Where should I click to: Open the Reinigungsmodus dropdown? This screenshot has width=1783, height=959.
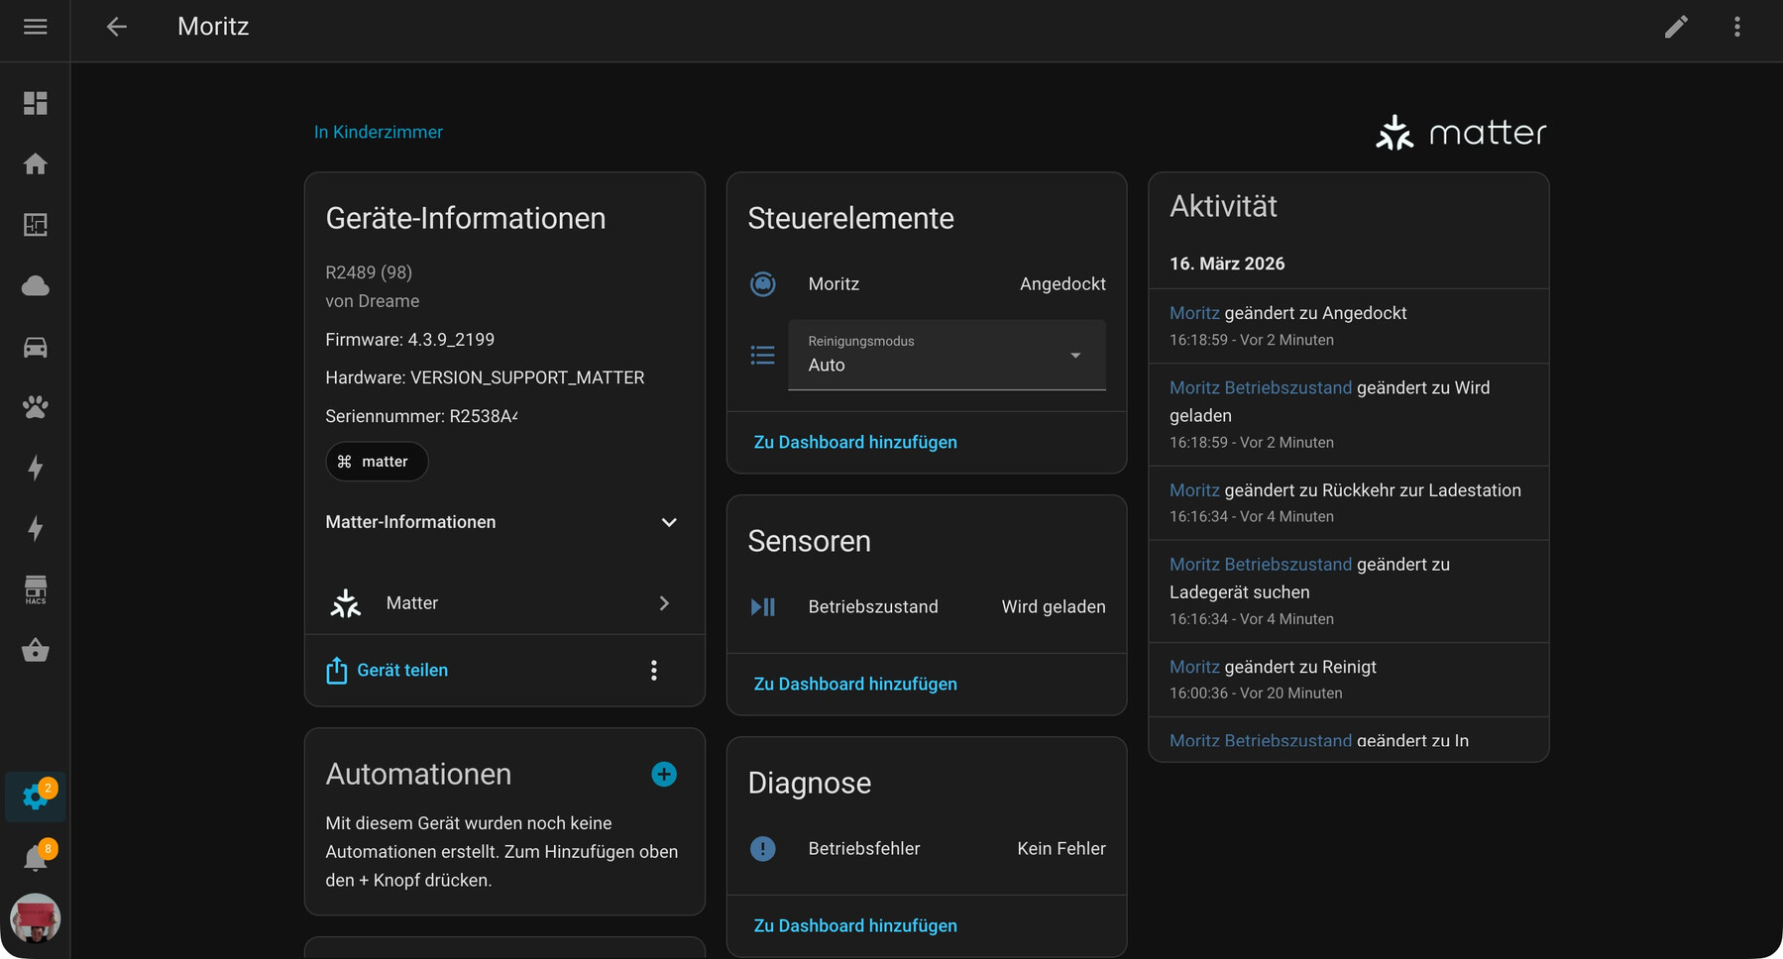[x=947, y=355]
